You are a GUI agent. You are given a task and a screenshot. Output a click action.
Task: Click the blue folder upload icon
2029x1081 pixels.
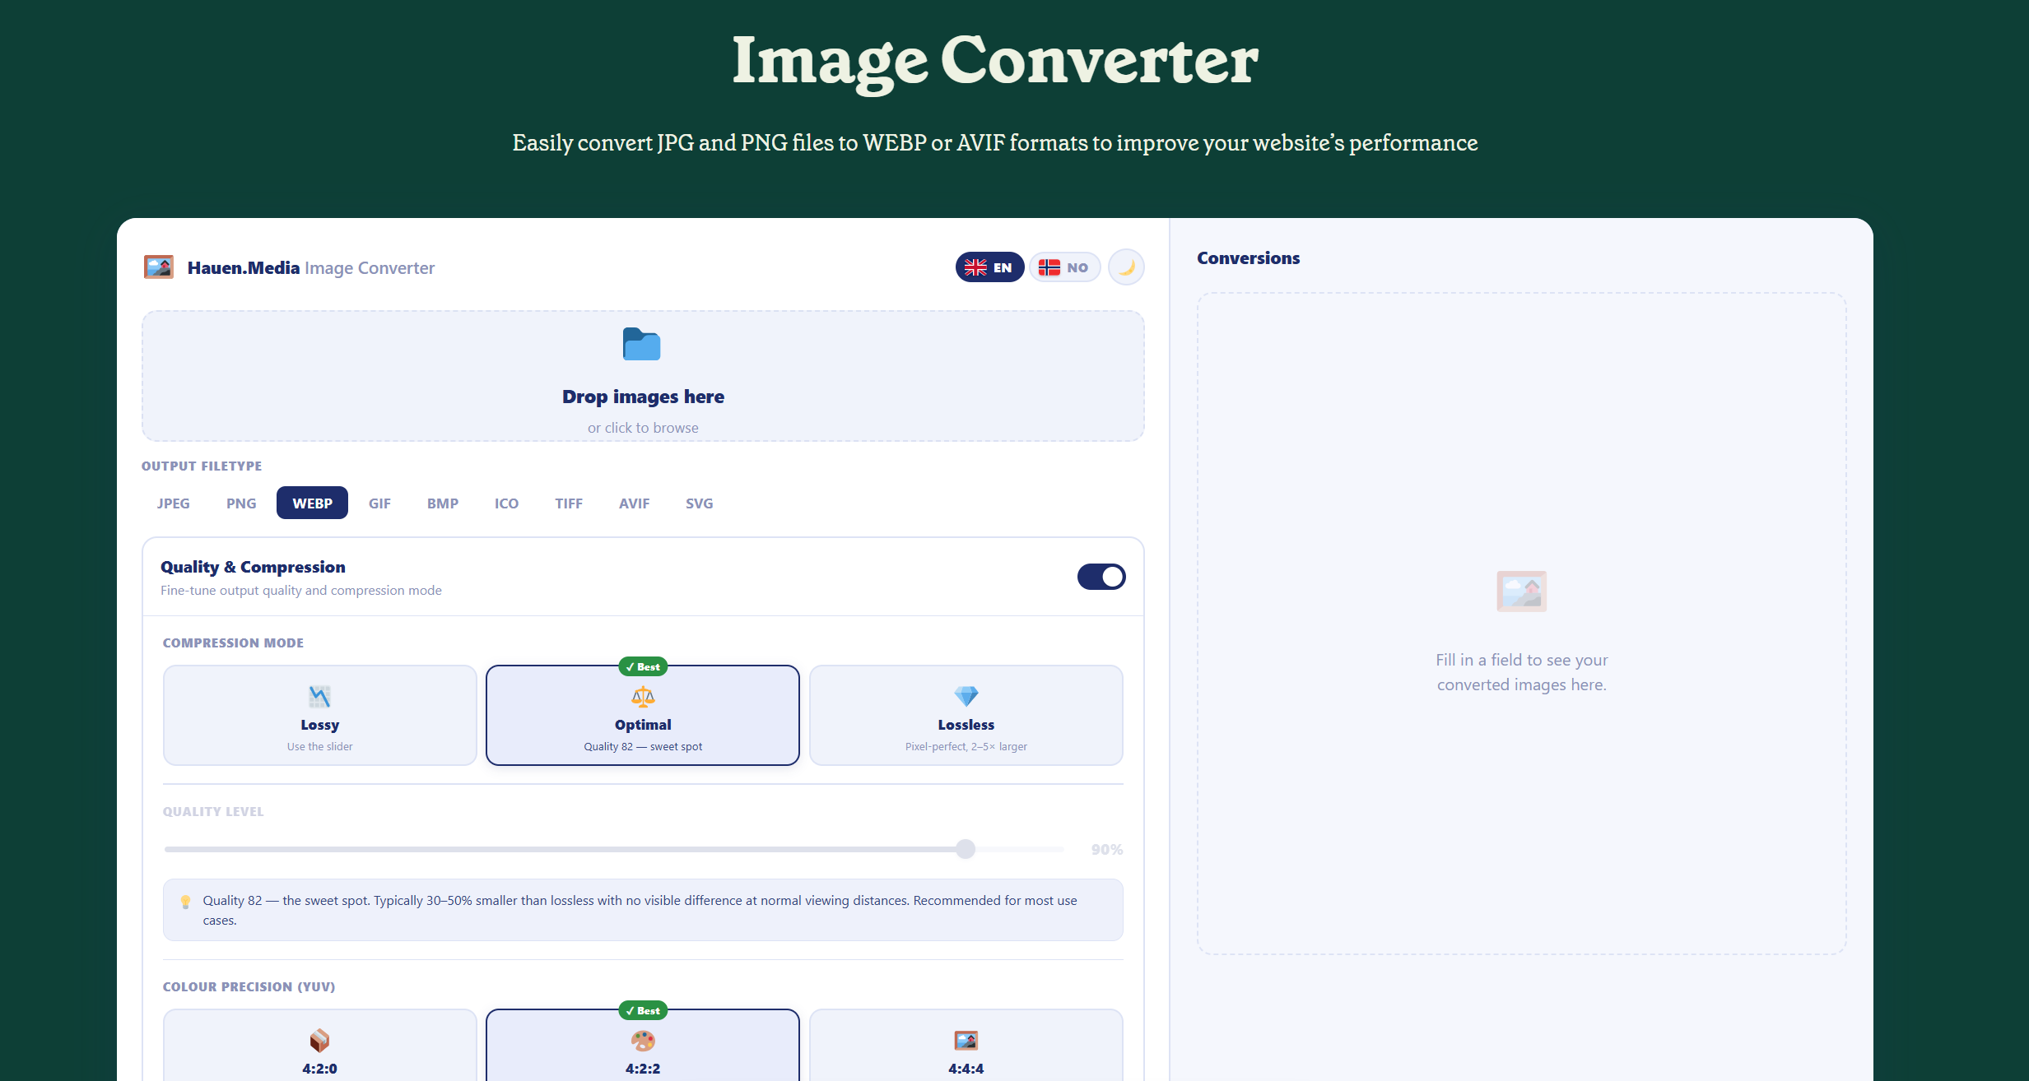coord(641,344)
